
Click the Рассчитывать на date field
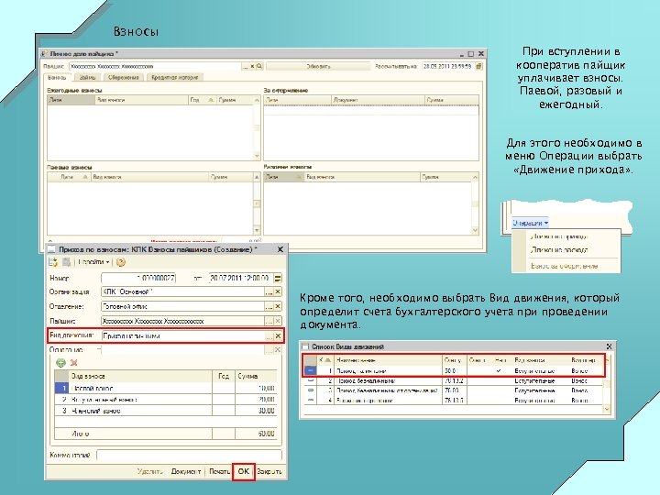(448, 66)
